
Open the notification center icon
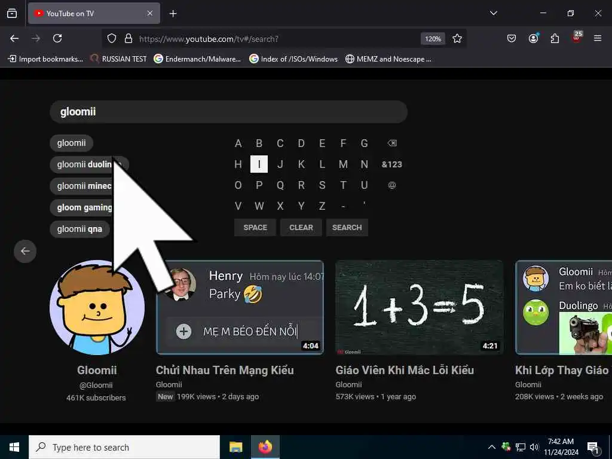click(x=593, y=447)
